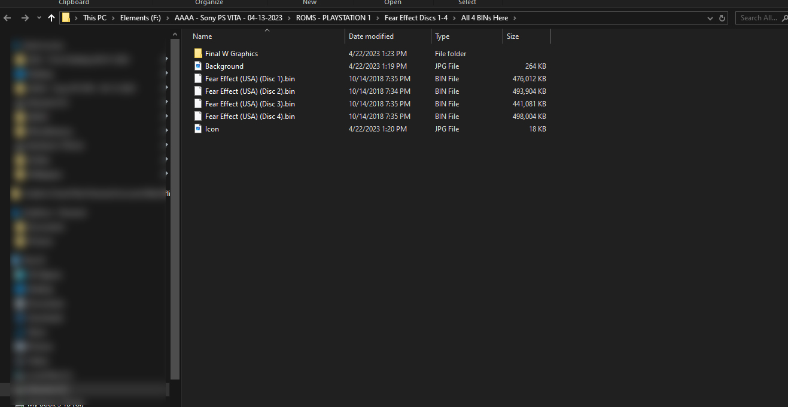This screenshot has width=788, height=407.
Task: Select the Final W Graphics folder icon
Action: pyautogui.click(x=198, y=54)
